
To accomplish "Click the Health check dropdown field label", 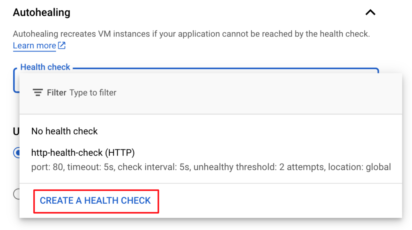I will [x=45, y=67].
